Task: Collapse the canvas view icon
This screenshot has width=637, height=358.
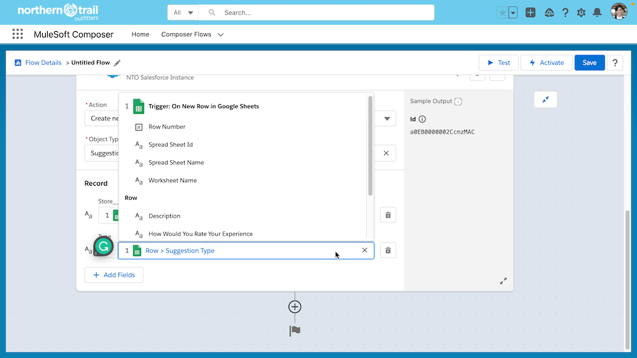Action: coord(545,99)
